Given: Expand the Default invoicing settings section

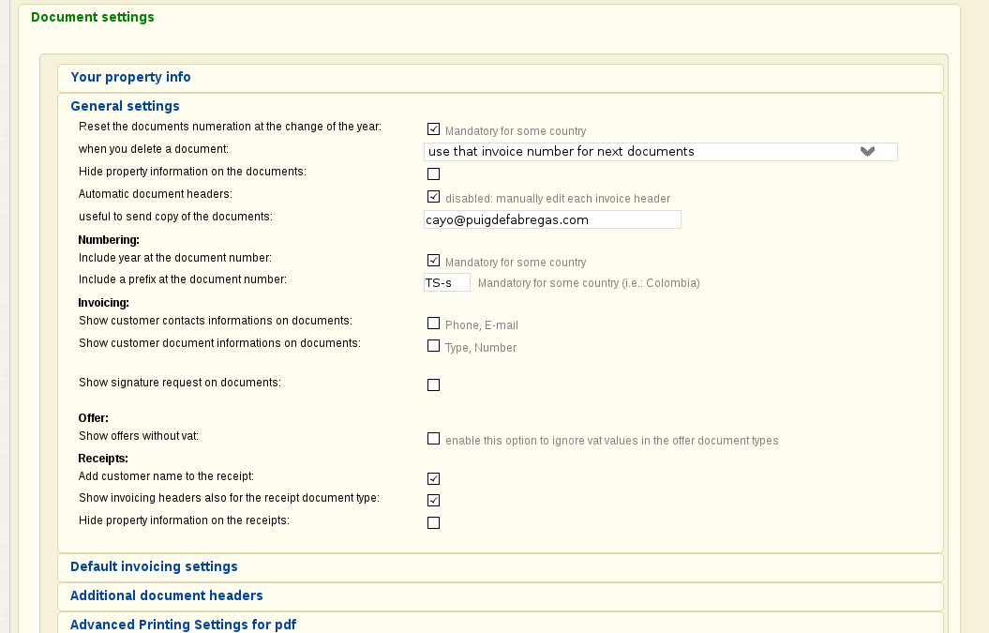Looking at the screenshot, I should pos(154,566).
